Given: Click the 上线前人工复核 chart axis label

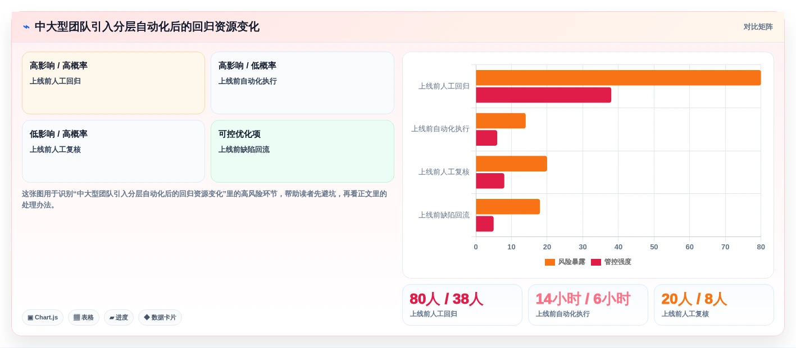Looking at the screenshot, I should pyautogui.click(x=444, y=172).
